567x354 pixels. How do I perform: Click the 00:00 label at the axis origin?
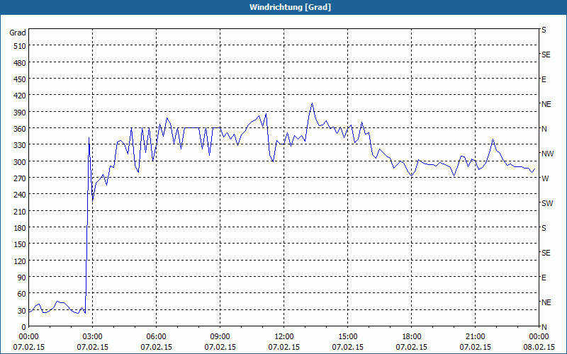tap(28, 337)
